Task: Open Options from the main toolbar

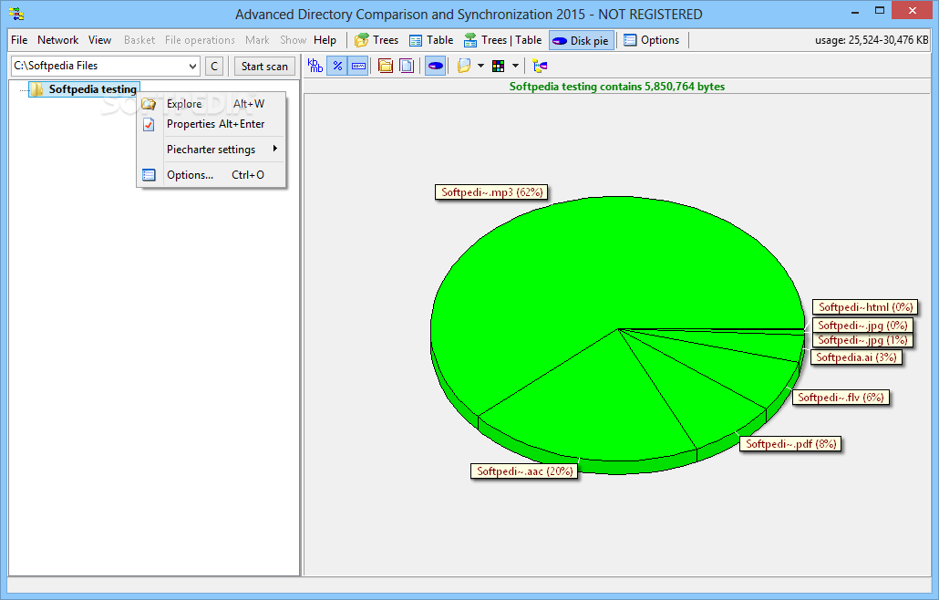Action: point(652,40)
